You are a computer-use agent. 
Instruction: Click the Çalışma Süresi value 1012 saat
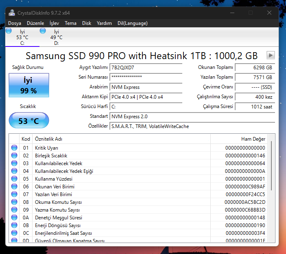coord(255,106)
